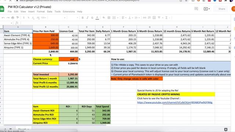Screen dimensions: 235x132
Task: Decrease decimal places
Action: 33,18
